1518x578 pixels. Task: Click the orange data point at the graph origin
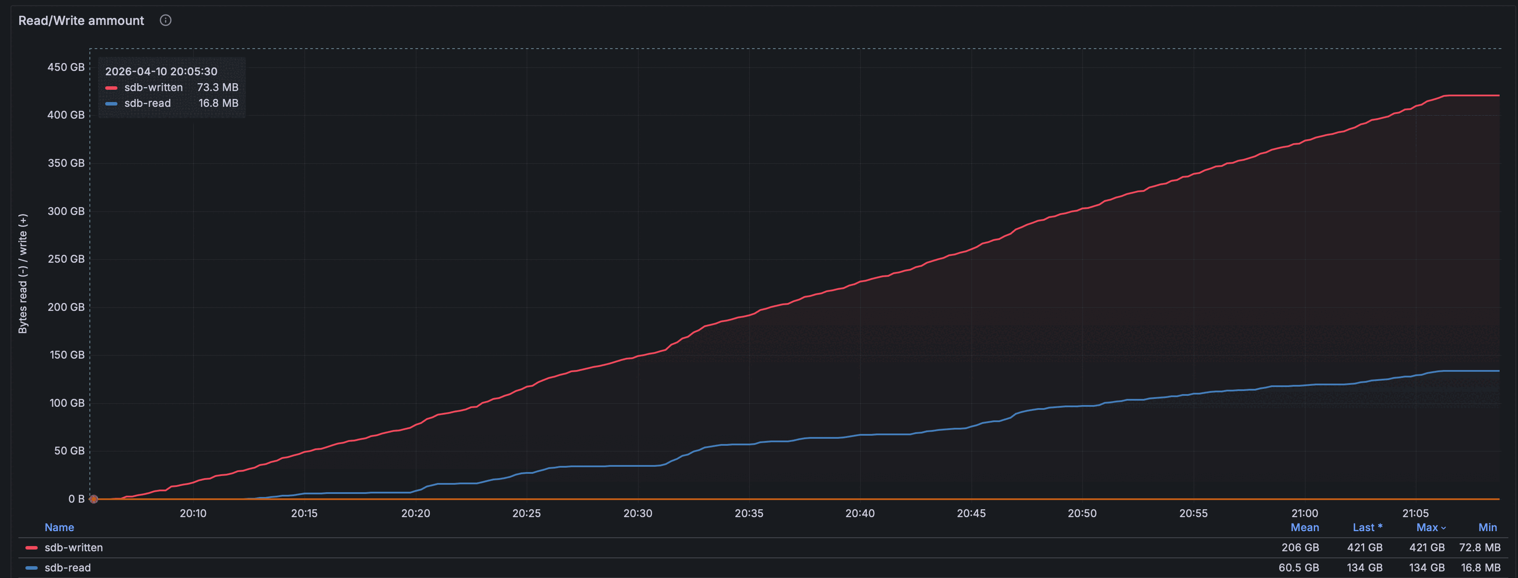point(93,499)
